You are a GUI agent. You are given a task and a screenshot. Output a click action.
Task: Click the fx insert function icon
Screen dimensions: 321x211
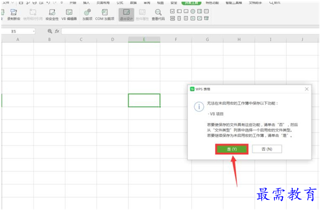coord(57,31)
